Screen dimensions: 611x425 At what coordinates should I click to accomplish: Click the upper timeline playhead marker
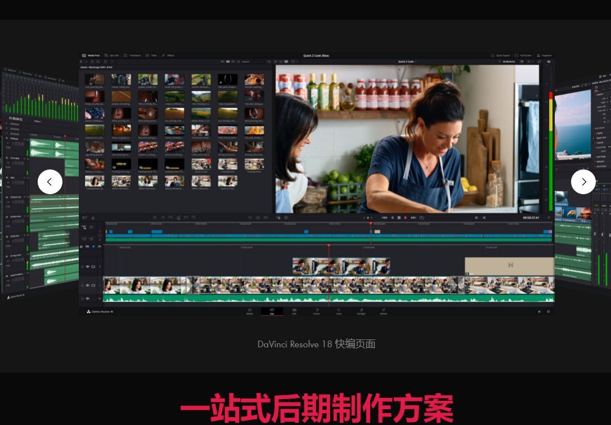371,224
